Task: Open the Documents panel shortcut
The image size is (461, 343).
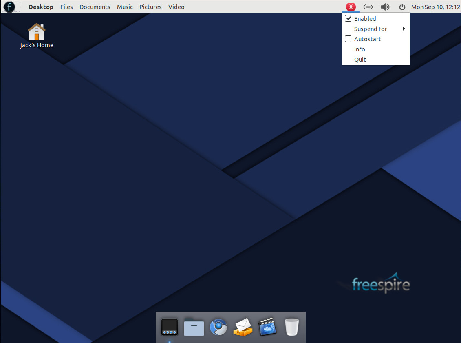Action: click(x=95, y=7)
